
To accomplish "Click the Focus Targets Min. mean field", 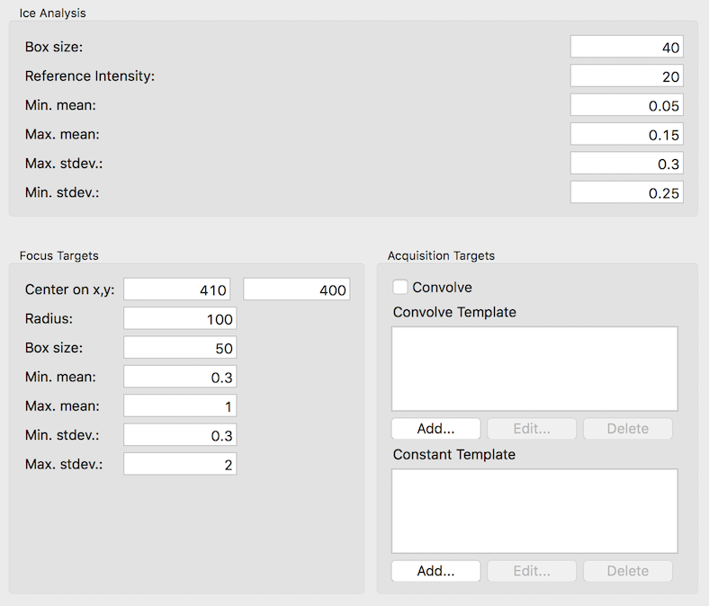I will [x=180, y=378].
